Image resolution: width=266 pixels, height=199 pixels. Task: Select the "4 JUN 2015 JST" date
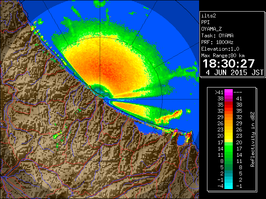234,73
